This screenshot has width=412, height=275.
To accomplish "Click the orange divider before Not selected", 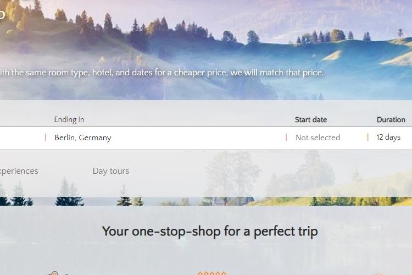I will (286, 137).
